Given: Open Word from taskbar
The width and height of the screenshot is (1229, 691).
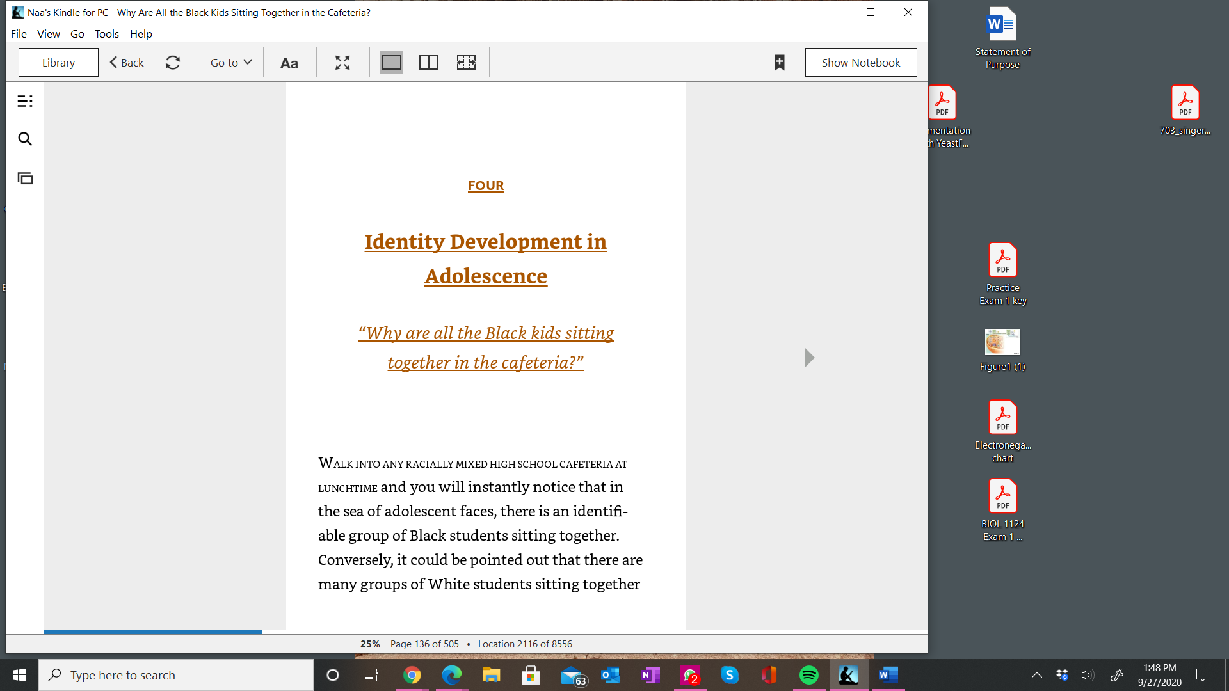Looking at the screenshot, I should 888,675.
